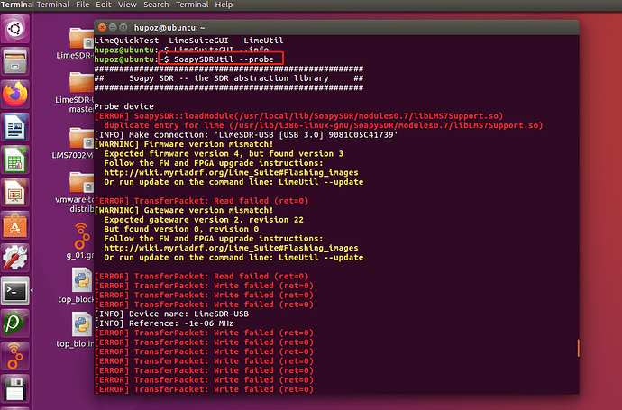The image size is (622, 410).
Task: Open LibreOffice Writer from the launcher
Action: 15,127
